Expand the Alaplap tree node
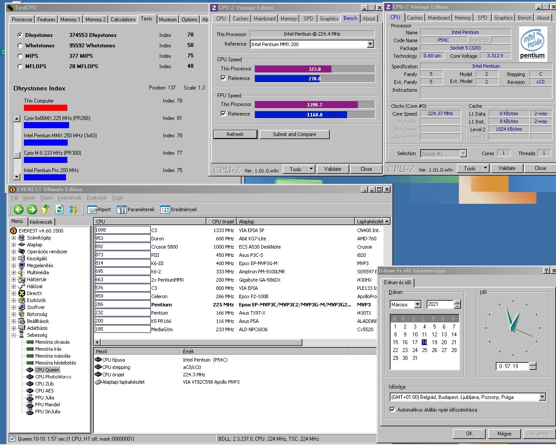 click(13, 245)
